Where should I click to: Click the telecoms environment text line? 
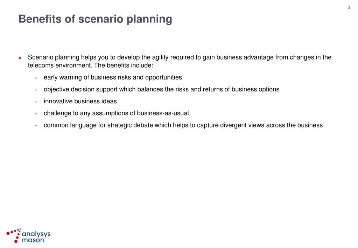click(90, 66)
